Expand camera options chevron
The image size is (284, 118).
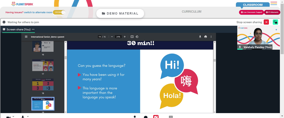tap(13, 116)
